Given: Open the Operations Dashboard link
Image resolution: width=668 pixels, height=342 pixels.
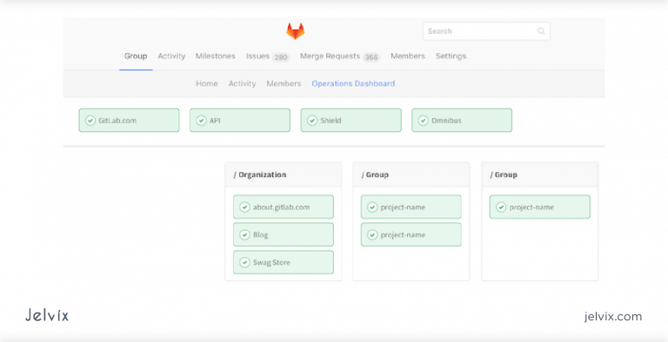Looking at the screenshot, I should [353, 84].
